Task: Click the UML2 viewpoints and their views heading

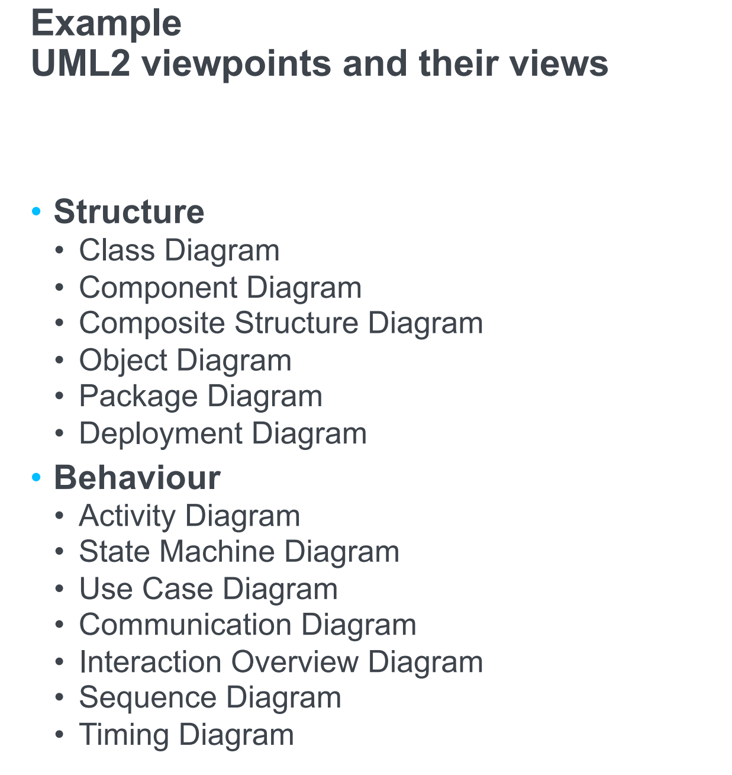Action: pos(320,63)
